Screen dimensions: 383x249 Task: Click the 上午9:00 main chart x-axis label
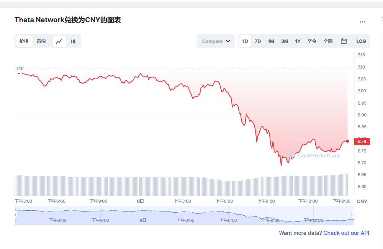click(x=266, y=201)
